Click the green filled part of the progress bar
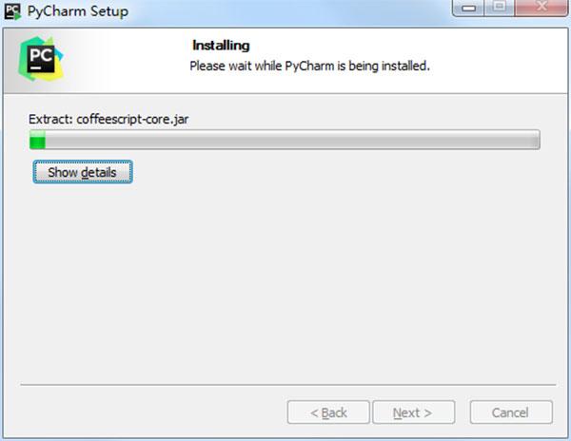 tap(37, 140)
